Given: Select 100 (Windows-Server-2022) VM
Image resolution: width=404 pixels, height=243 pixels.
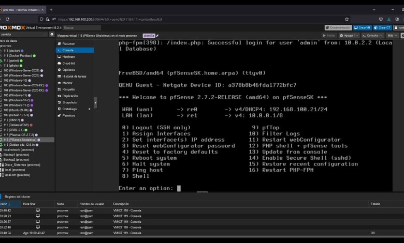Looking at the screenshot, I should click(21, 70).
